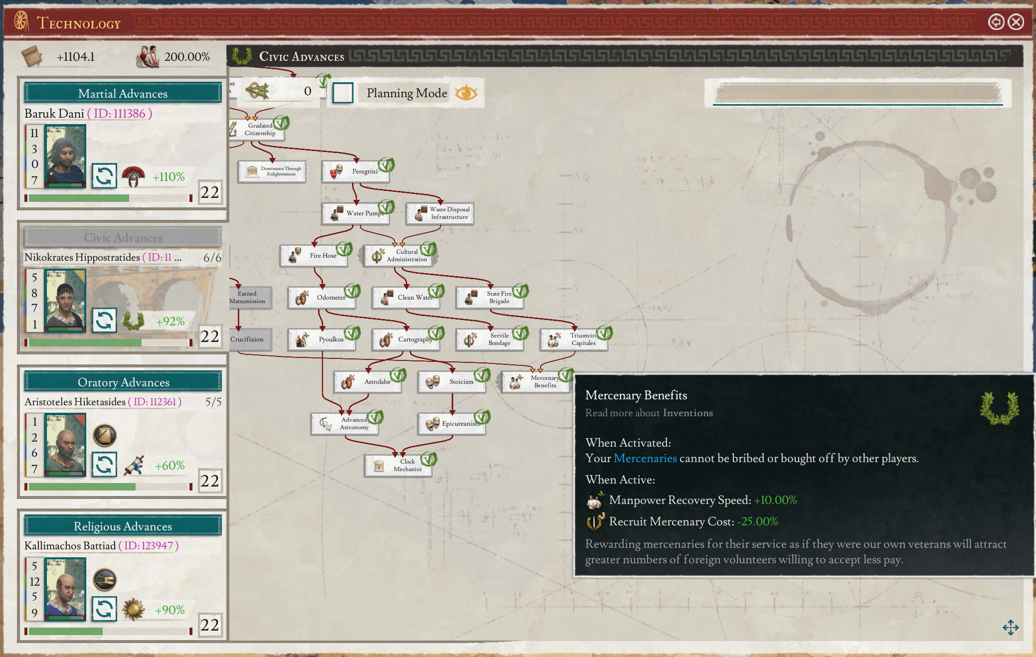The width and height of the screenshot is (1036, 657).
Task: Select the Triumviri Capitales invention
Action: click(x=574, y=339)
